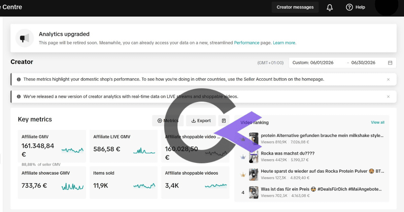404x212 pixels.
Task: Click View all in Video ranking
Action: pos(377,122)
